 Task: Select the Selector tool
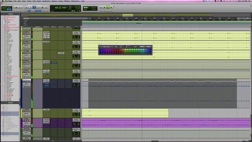34,7
